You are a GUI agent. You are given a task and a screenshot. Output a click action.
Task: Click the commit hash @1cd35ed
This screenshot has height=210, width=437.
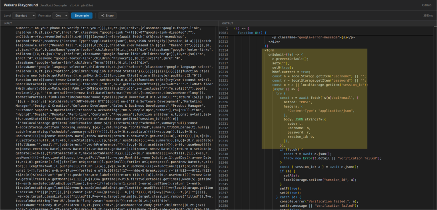click(87, 5)
